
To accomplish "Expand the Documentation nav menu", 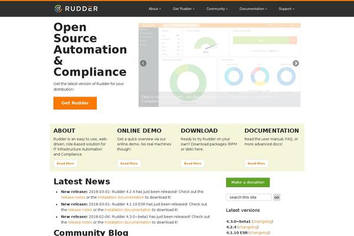I will tap(253, 9).
